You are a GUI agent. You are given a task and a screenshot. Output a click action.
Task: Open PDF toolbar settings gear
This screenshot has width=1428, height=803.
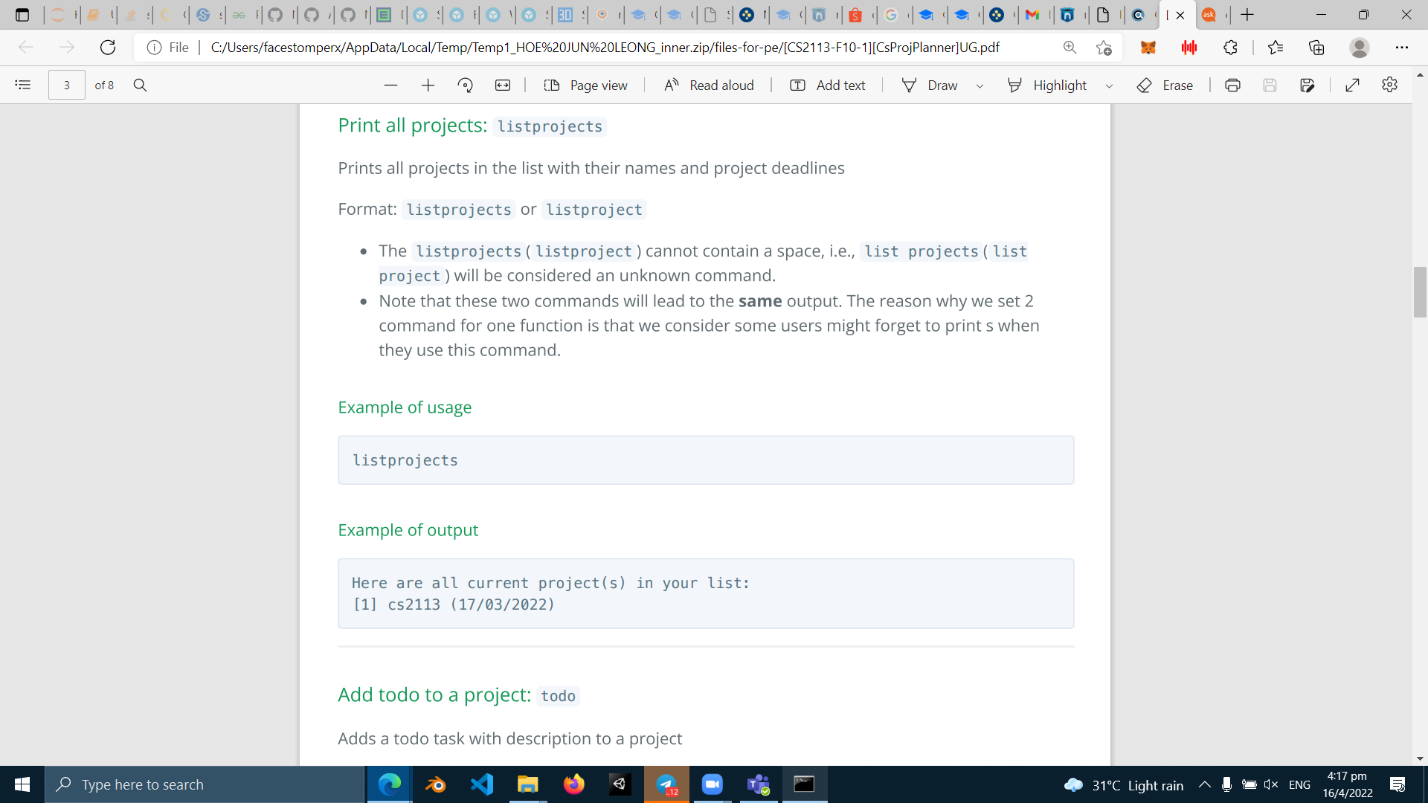pos(1389,85)
